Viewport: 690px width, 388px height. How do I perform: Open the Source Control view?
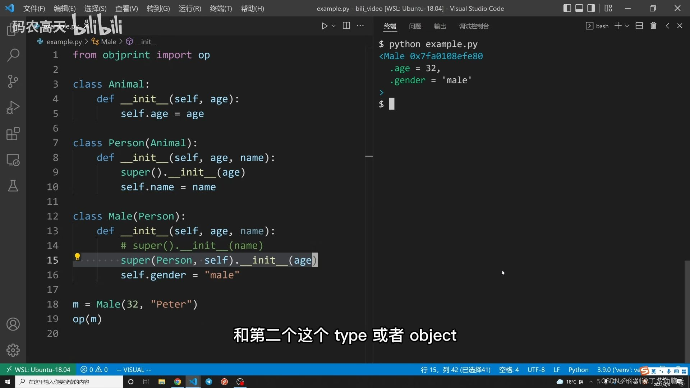[13, 81]
